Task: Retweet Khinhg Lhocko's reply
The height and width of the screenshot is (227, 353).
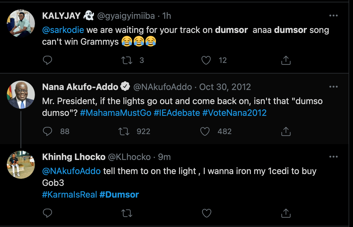Action: click(x=127, y=213)
